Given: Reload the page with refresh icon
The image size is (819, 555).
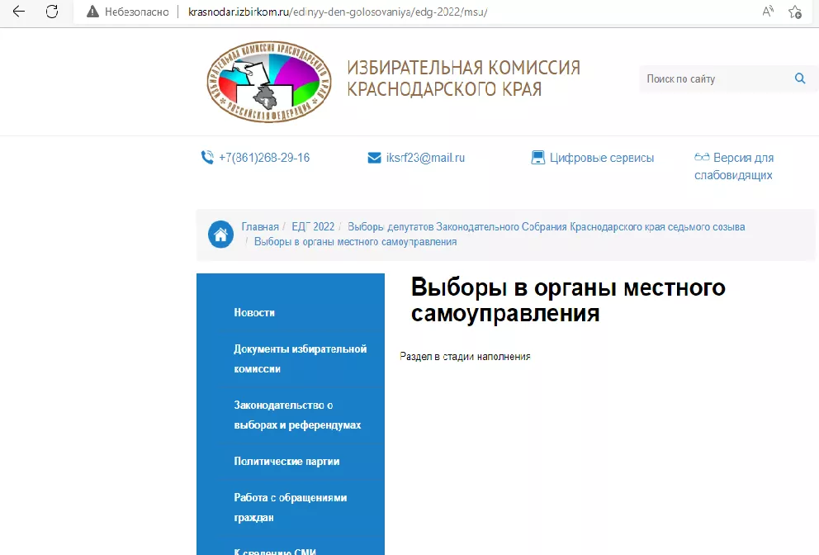Looking at the screenshot, I should pos(51,12).
